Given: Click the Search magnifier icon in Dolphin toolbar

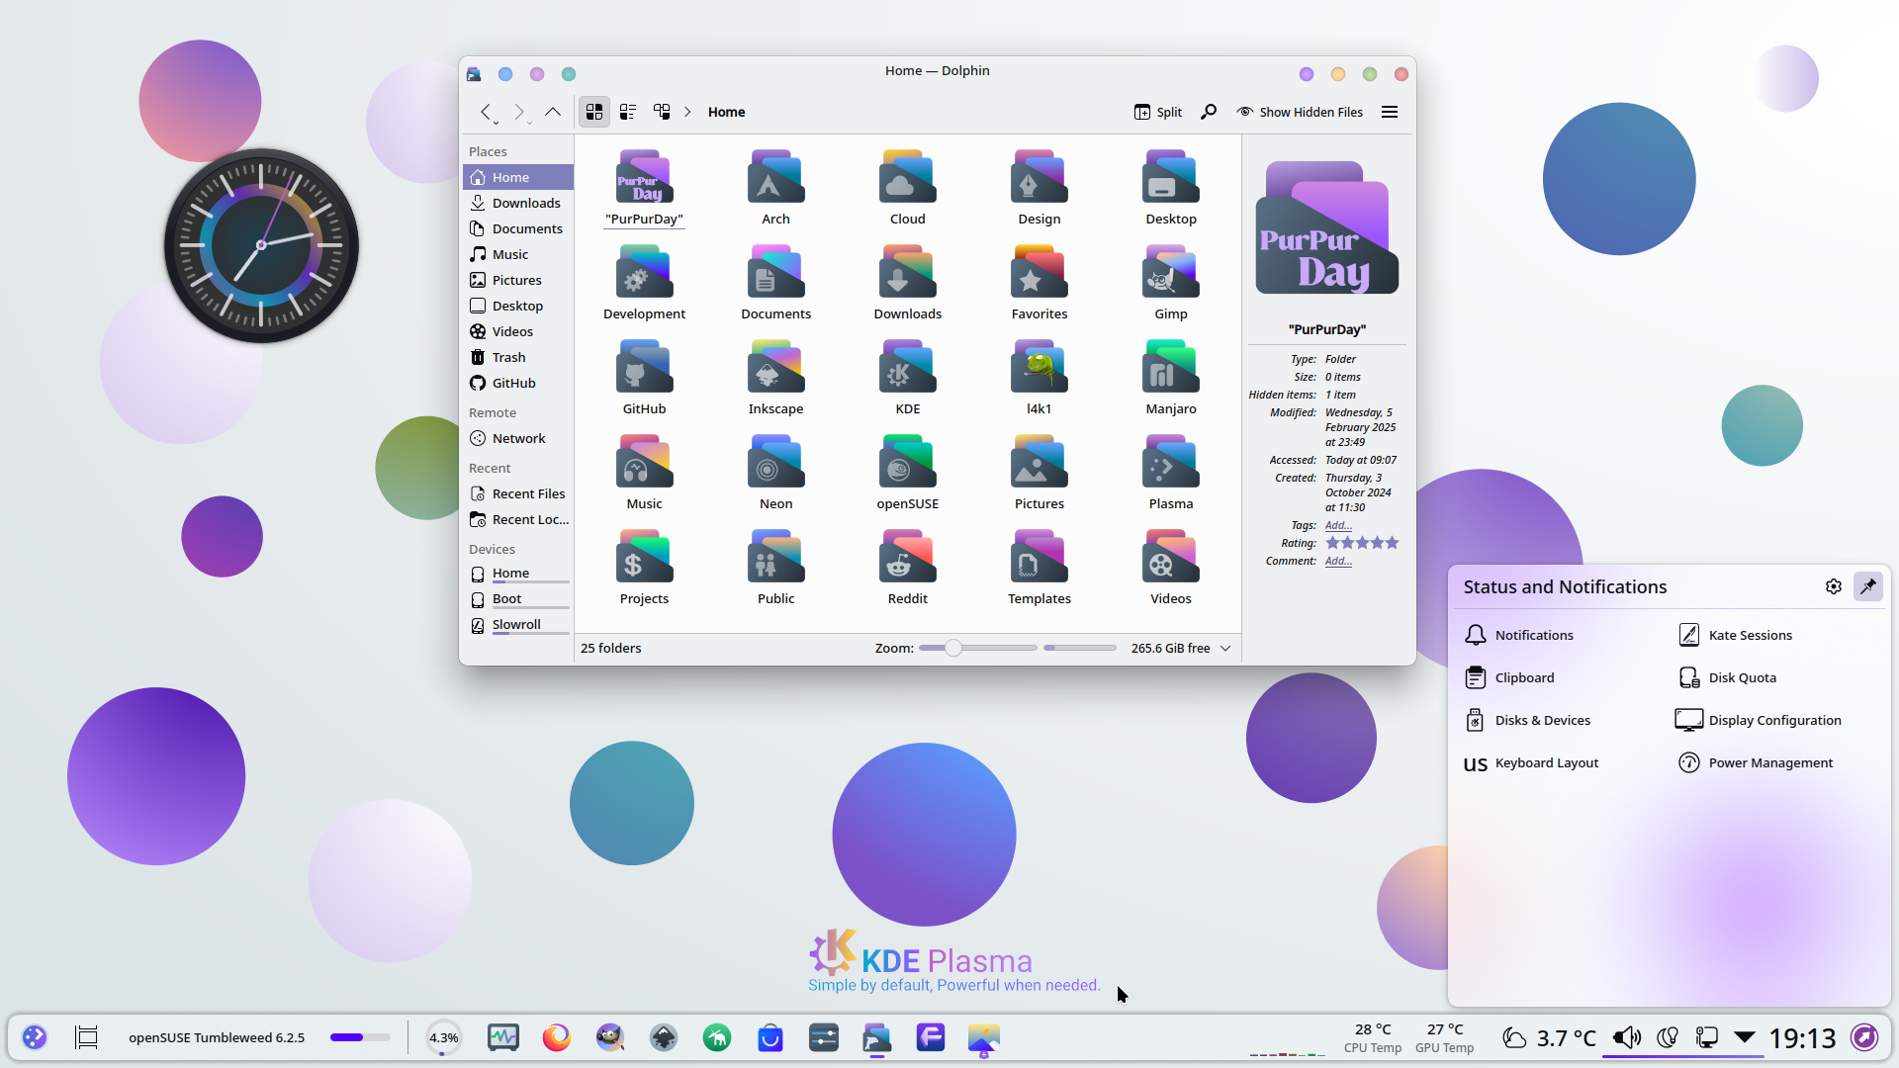Looking at the screenshot, I should pos(1209,112).
